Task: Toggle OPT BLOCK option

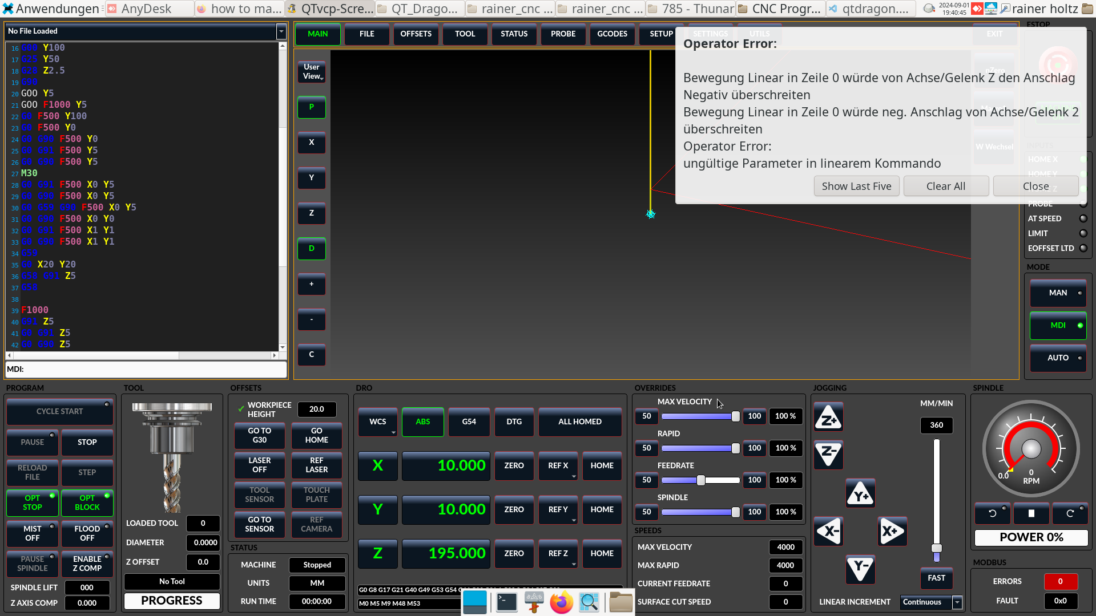Action: point(87,503)
